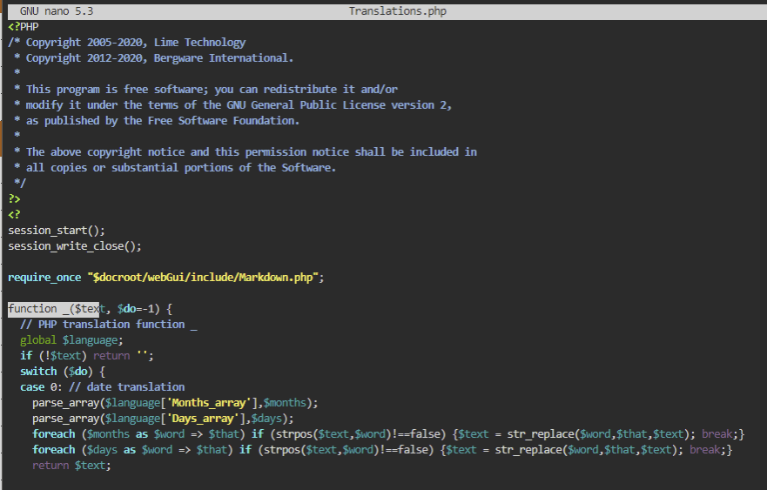Click the 'switch ($do) {' line
Screen dimensions: 767x490
click(63, 371)
